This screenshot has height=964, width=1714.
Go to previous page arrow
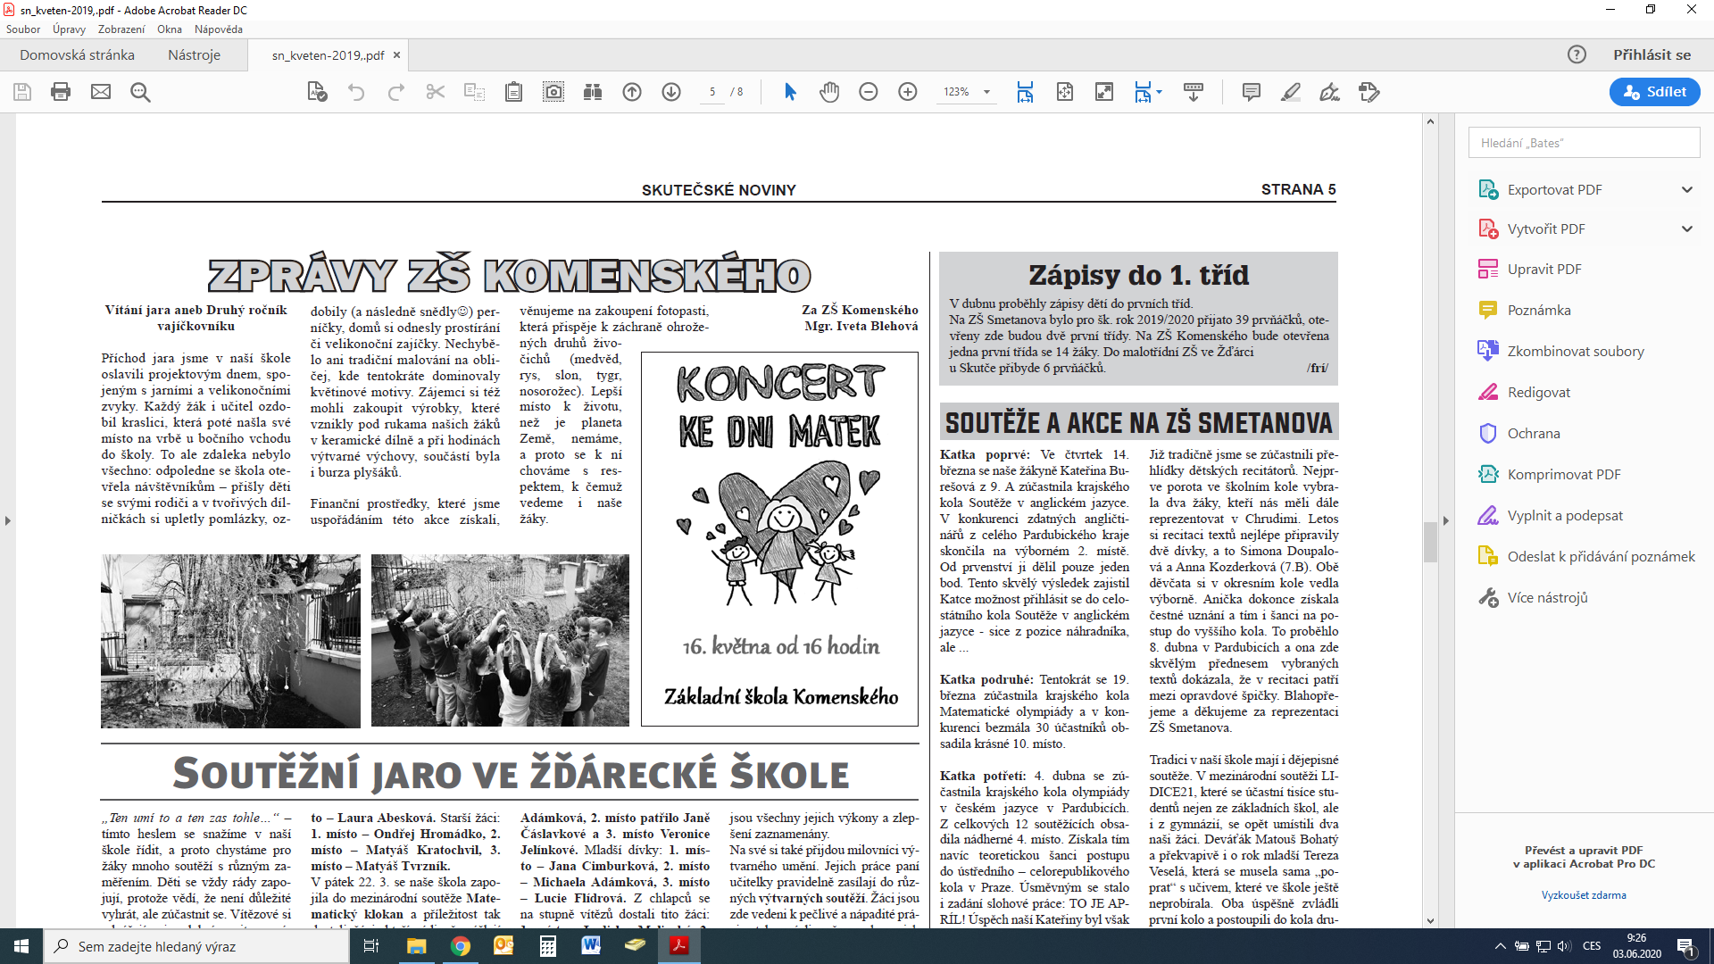(x=632, y=92)
